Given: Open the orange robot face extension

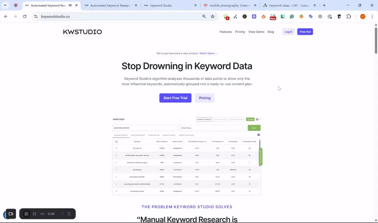Looking at the screenshot, I should (x=264, y=17).
